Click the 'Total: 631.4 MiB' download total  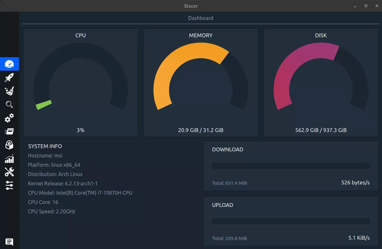(x=229, y=183)
